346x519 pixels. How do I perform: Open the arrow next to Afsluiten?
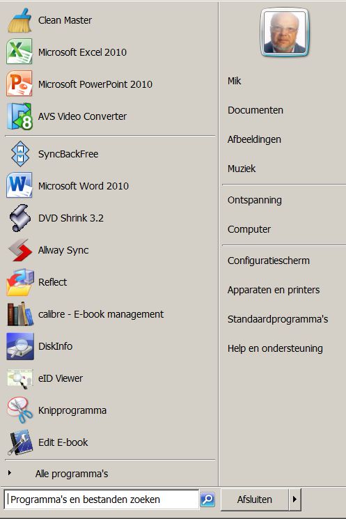click(294, 499)
